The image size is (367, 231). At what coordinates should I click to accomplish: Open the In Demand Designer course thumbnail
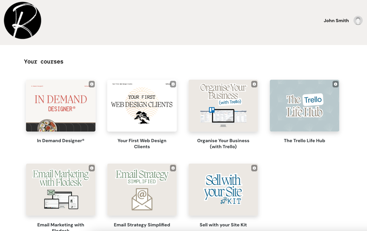61,105
